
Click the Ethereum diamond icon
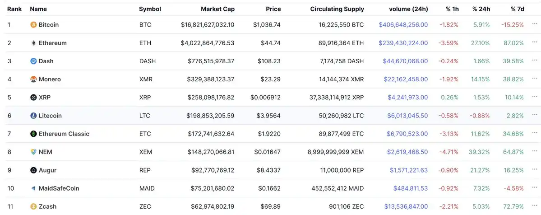[33, 43]
